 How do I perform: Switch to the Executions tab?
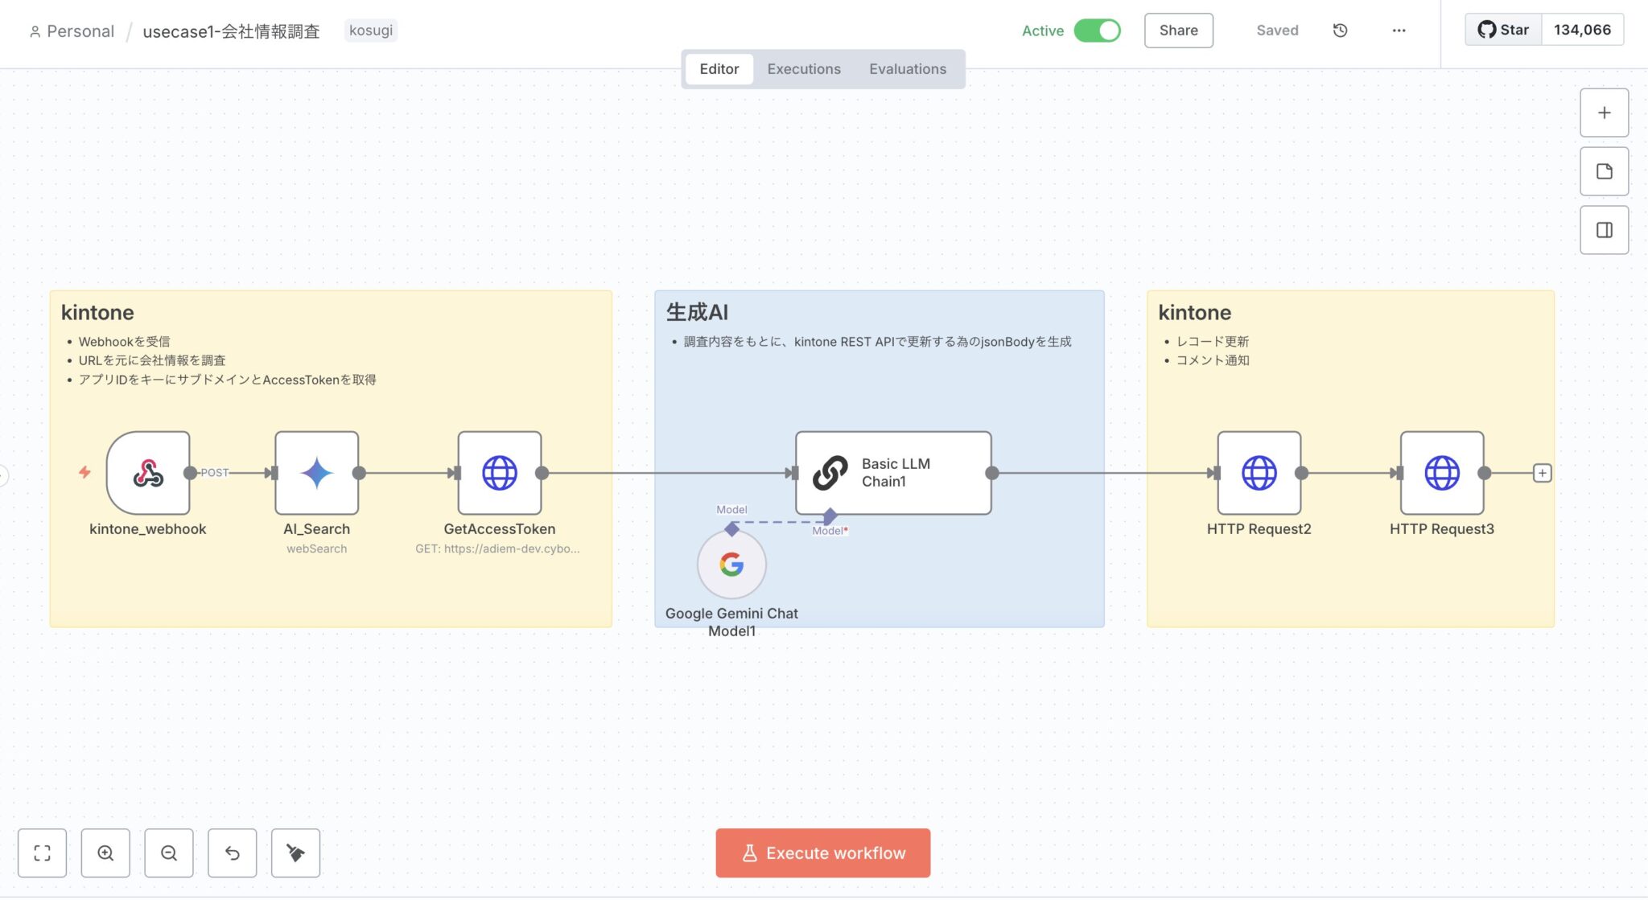tap(803, 69)
